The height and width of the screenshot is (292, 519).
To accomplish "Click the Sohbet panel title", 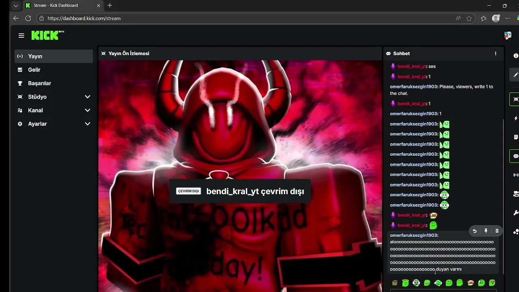I will [401, 54].
